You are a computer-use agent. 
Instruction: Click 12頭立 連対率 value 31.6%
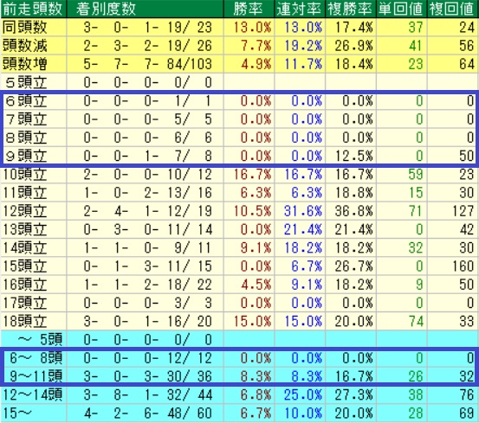pyautogui.click(x=303, y=211)
